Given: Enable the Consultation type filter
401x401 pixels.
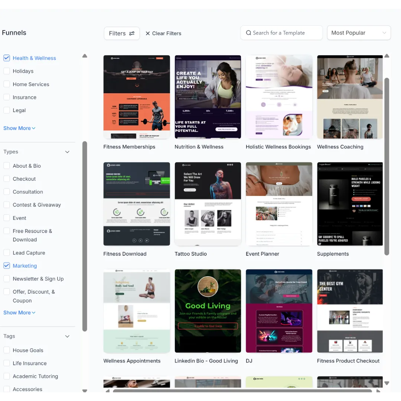Looking at the screenshot, I should (7, 192).
